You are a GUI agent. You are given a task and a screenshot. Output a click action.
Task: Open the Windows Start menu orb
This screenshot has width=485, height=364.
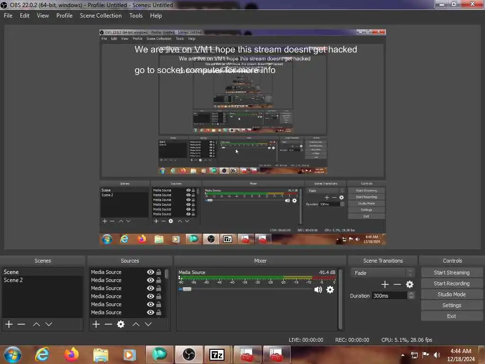click(13, 355)
